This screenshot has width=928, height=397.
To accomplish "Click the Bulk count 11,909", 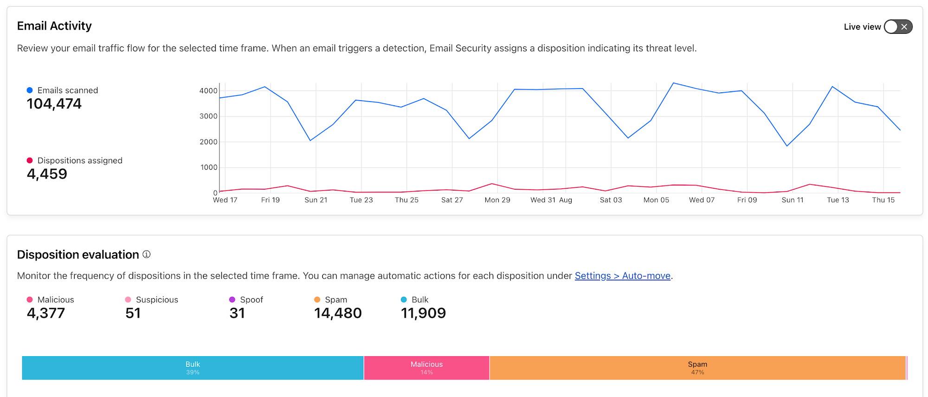I will 423,313.
